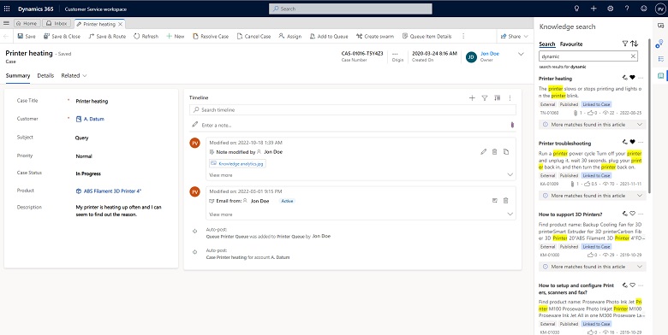Screen dimensions: 668x335
Task: Click Add to Queue command
Action: tap(329, 37)
